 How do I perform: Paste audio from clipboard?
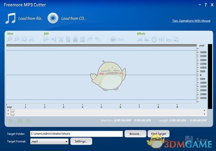pyautogui.click(x=75, y=39)
